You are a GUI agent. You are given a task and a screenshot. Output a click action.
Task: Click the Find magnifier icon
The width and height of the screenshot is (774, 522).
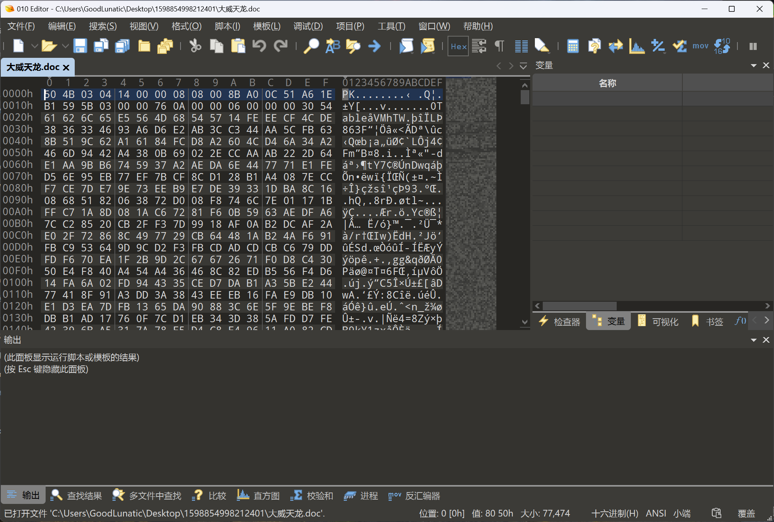[311, 46]
